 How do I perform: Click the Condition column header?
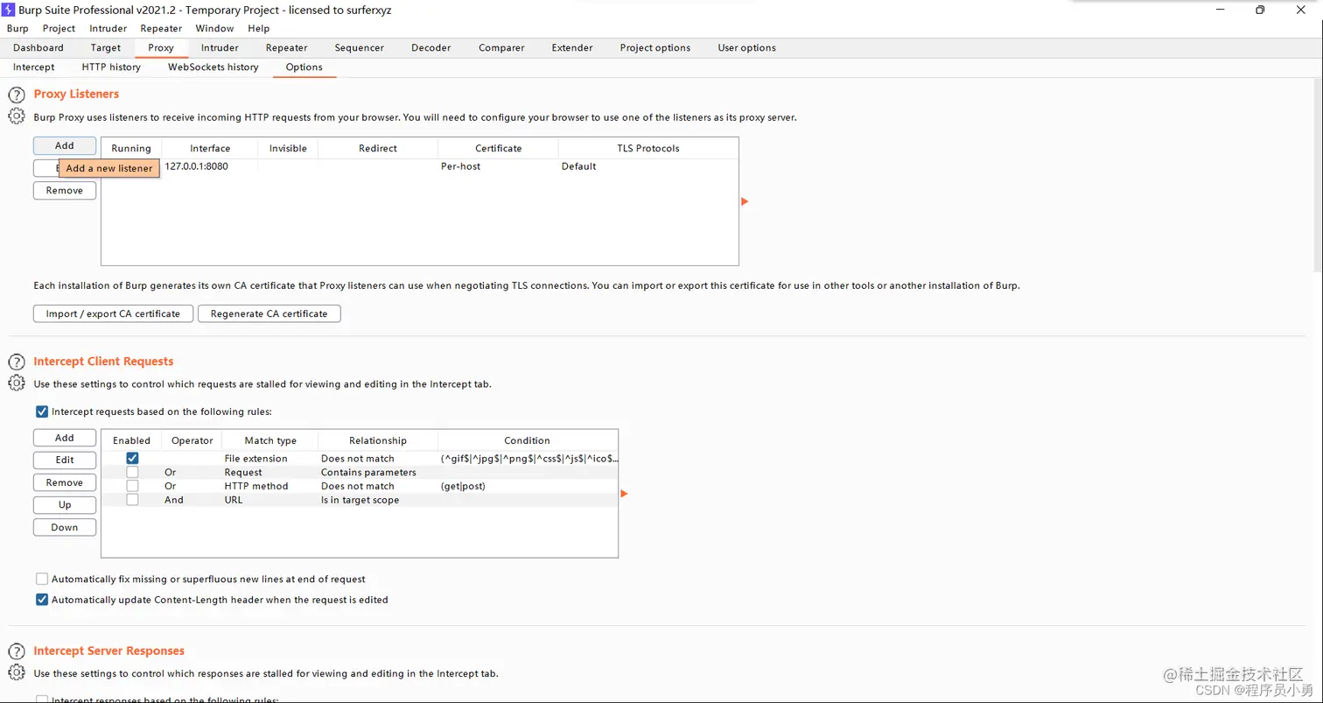[x=527, y=440]
